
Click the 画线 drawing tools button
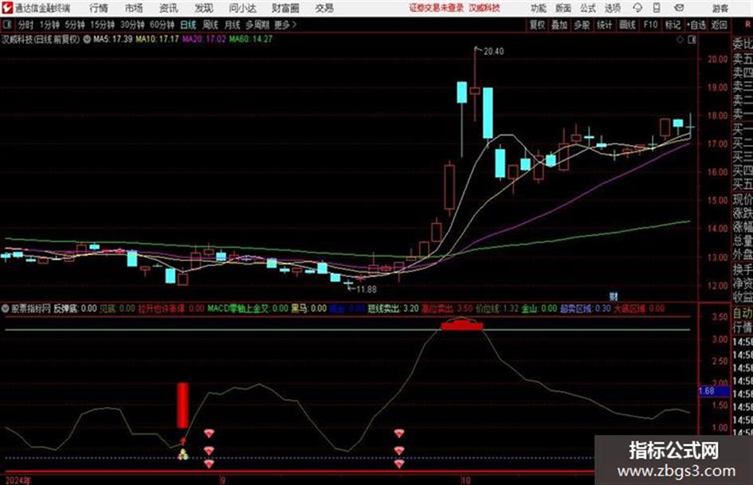[x=627, y=25]
